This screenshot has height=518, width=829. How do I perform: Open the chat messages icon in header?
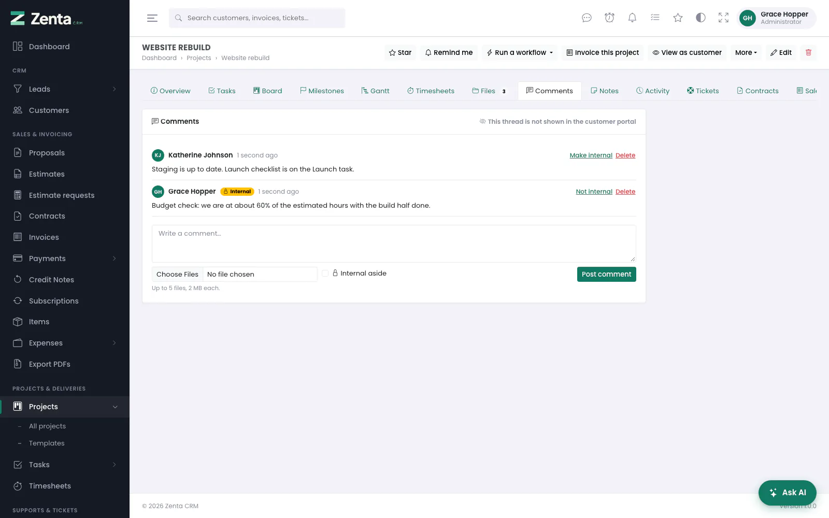pyautogui.click(x=587, y=18)
